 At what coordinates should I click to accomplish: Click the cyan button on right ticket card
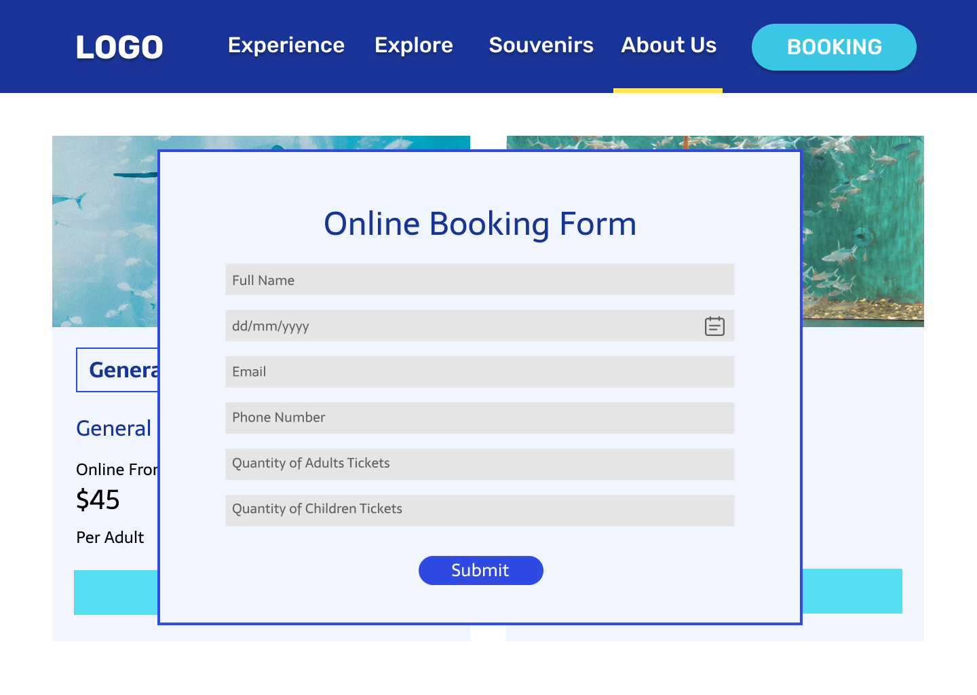(852, 591)
